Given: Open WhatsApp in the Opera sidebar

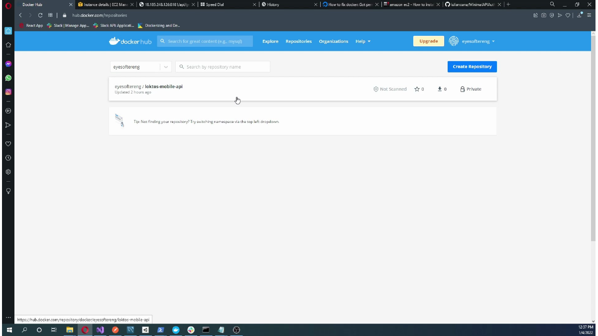Looking at the screenshot, I should coord(8,78).
